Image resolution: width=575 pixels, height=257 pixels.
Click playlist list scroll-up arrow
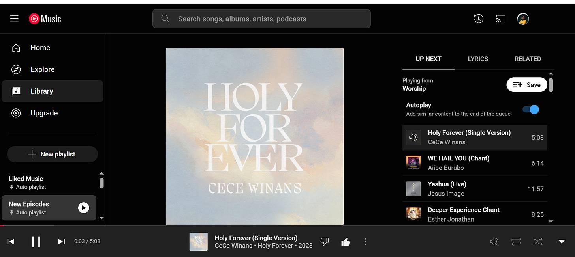pyautogui.click(x=101, y=173)
